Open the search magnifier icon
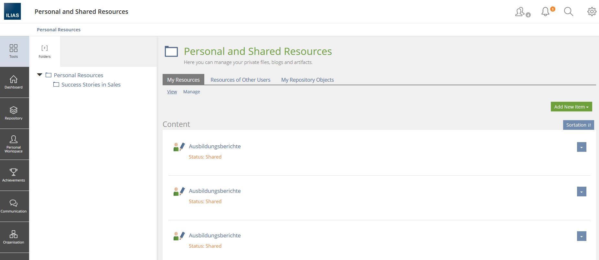This screenshot has height=260, width=599. click(x=568, y=12)
